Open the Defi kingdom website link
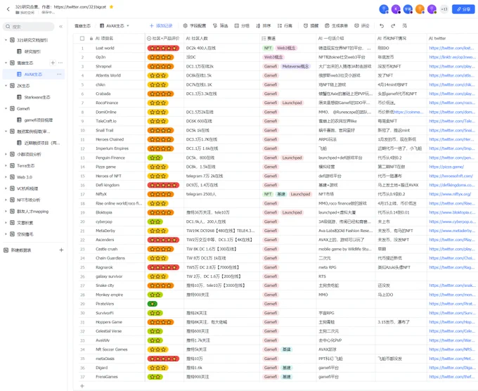 pyautogui.click(x=451, y=185)
